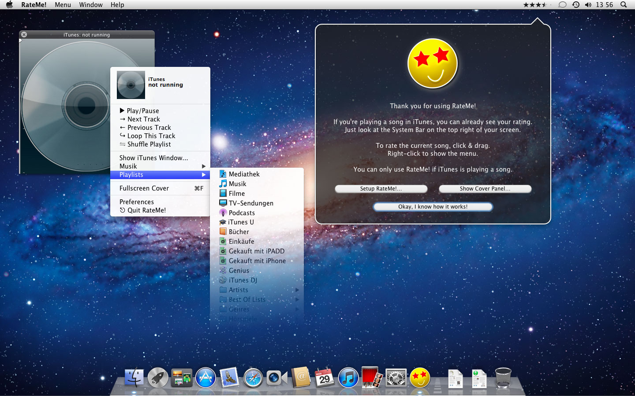Choose the Podcasts playlist icon
635x396 pixels.
223,213
